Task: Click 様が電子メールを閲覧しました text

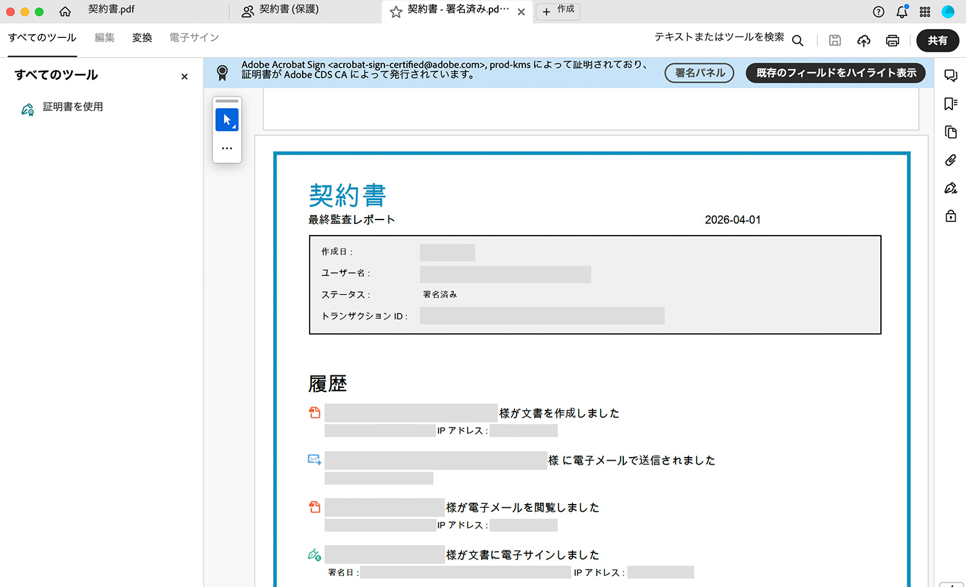Action: pyautogui.click(x=523, y=507)
